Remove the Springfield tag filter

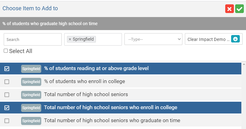(x=70, y=39)
